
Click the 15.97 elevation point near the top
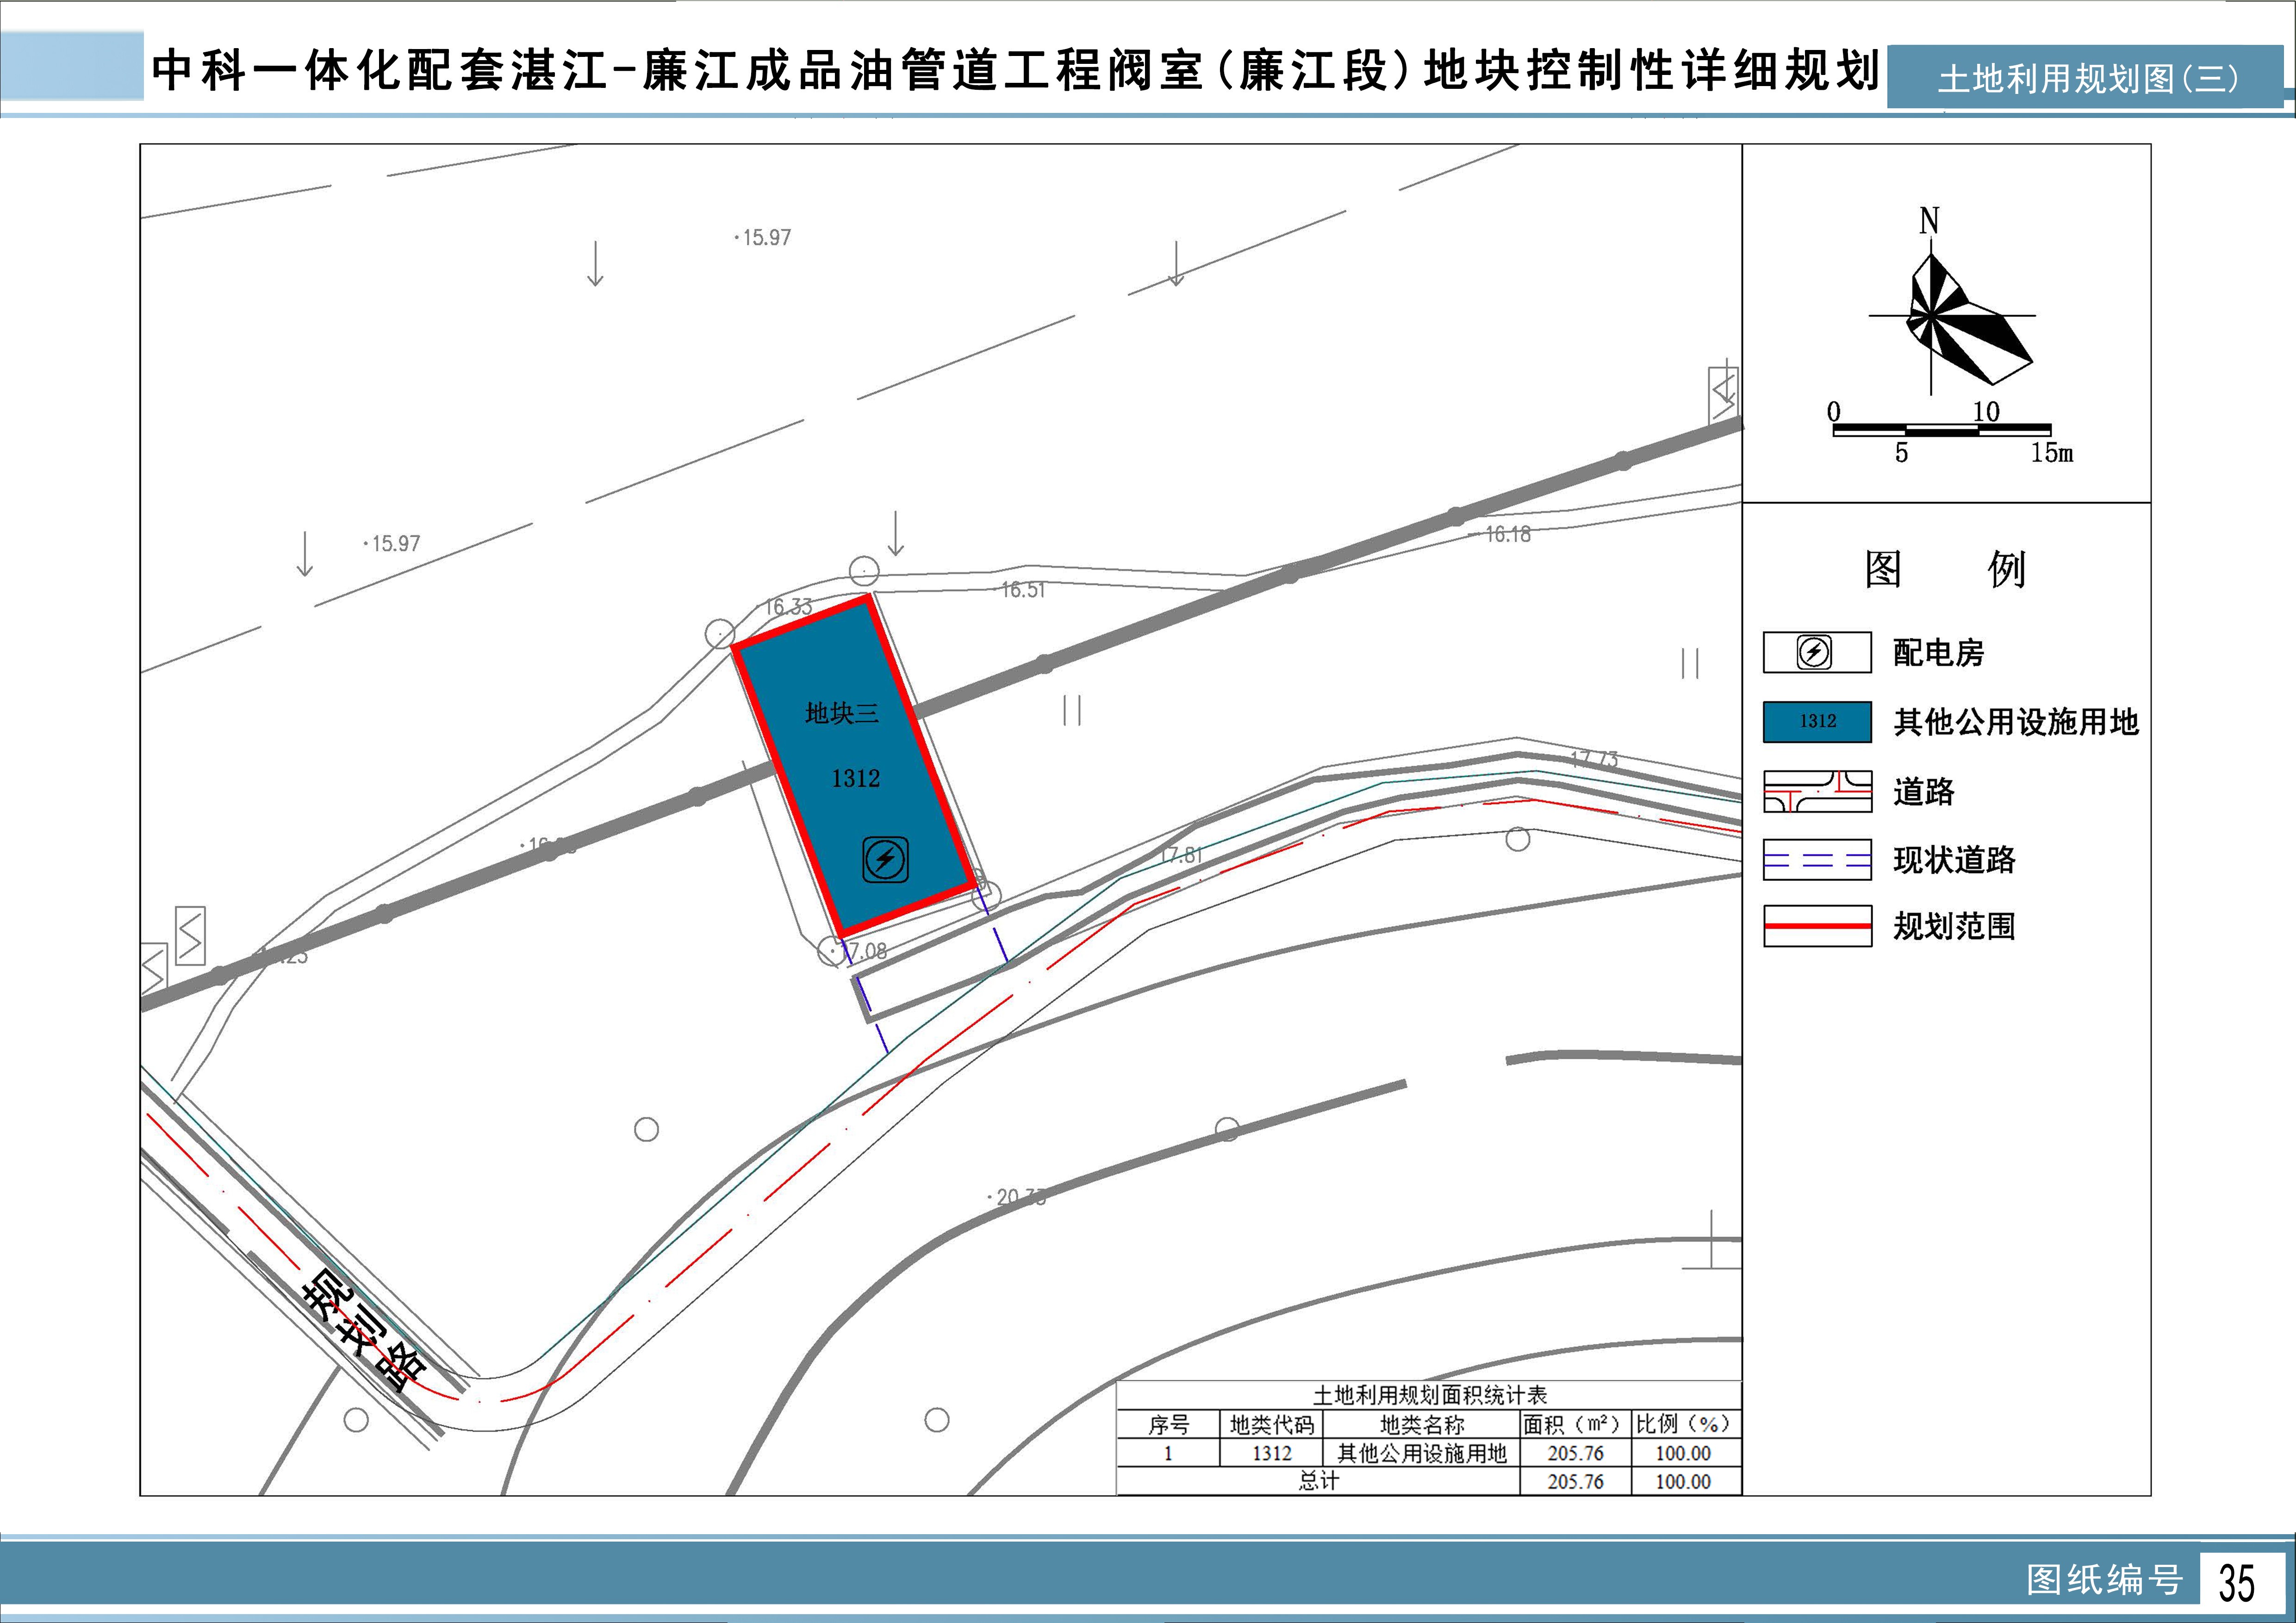point(766,238)
